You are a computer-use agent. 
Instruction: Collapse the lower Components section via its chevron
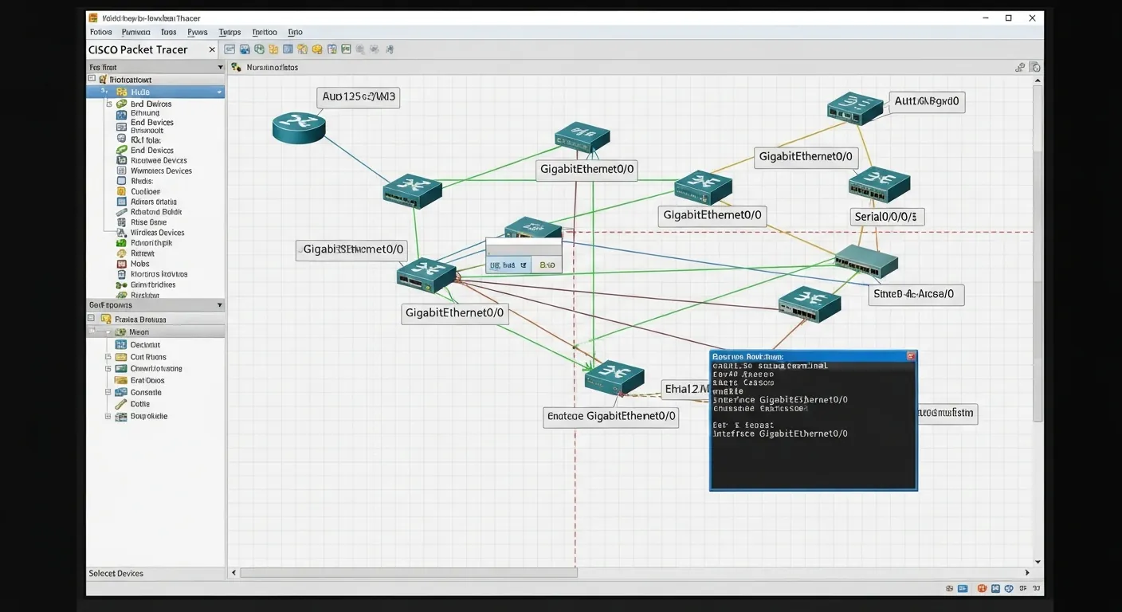click(x=220, y=304)
